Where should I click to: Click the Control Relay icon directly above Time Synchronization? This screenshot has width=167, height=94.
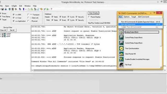pos(121,43)
